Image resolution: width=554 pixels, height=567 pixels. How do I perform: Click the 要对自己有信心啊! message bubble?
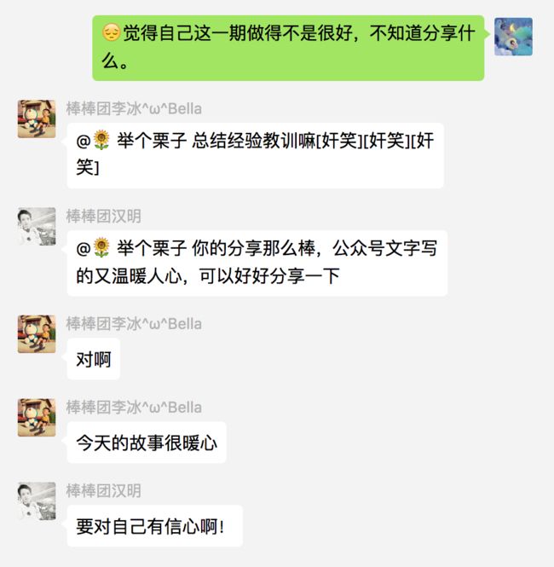coord(154,526)
